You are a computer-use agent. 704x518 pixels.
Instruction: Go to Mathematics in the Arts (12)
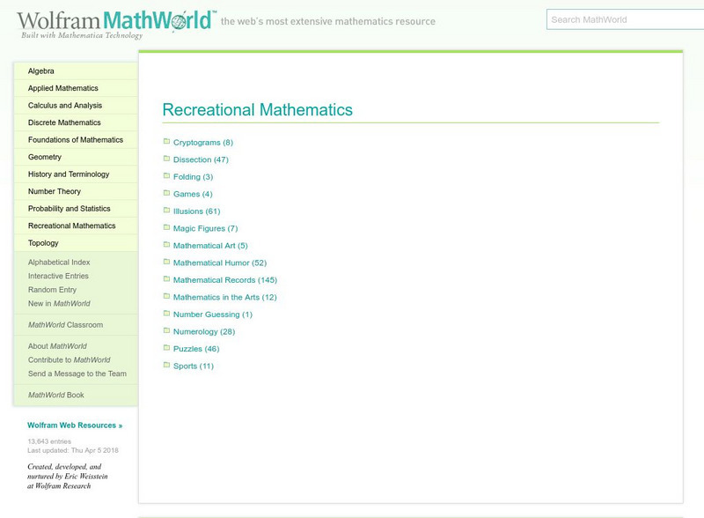coord(225,297)
